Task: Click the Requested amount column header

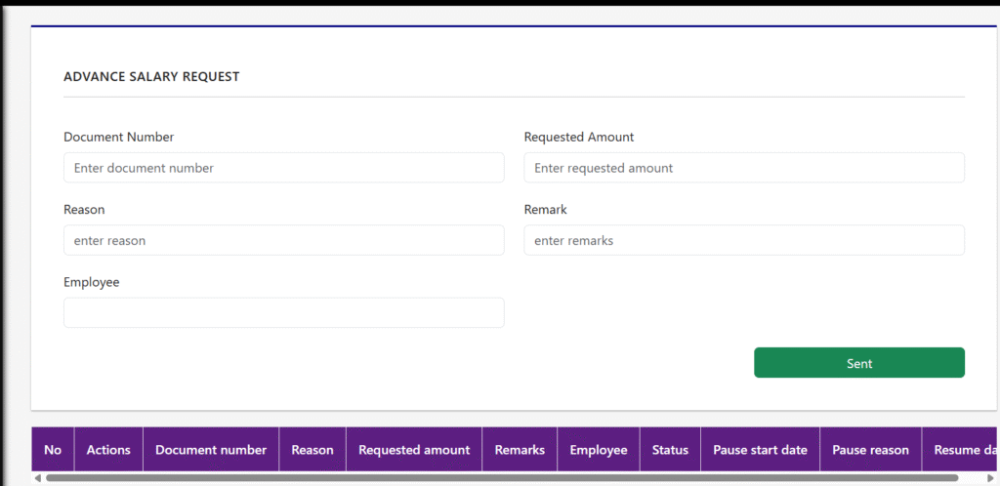Action: coord(414,450)
